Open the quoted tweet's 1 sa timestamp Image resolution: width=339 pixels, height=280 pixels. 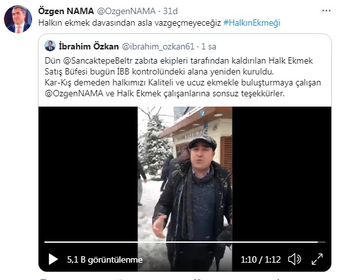209,46
